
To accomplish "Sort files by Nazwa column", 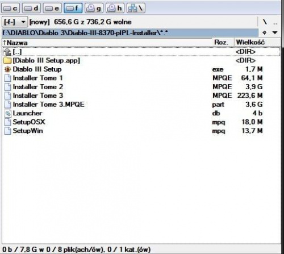I will [107, 43].
